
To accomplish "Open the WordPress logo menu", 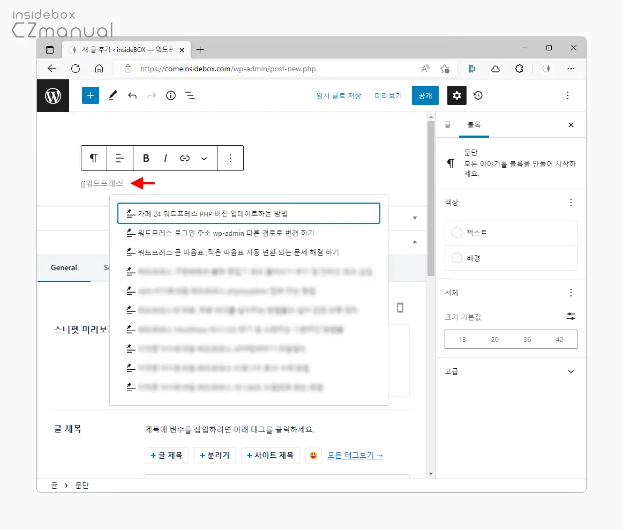I will [x=53, y=96].
